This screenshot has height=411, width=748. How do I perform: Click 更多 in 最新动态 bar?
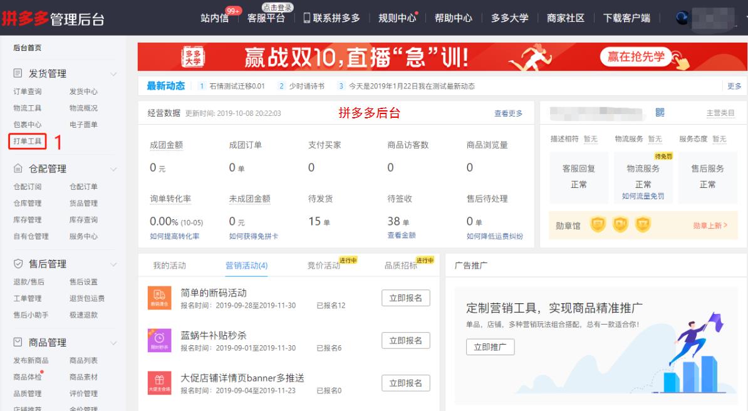tap(734, 86)
